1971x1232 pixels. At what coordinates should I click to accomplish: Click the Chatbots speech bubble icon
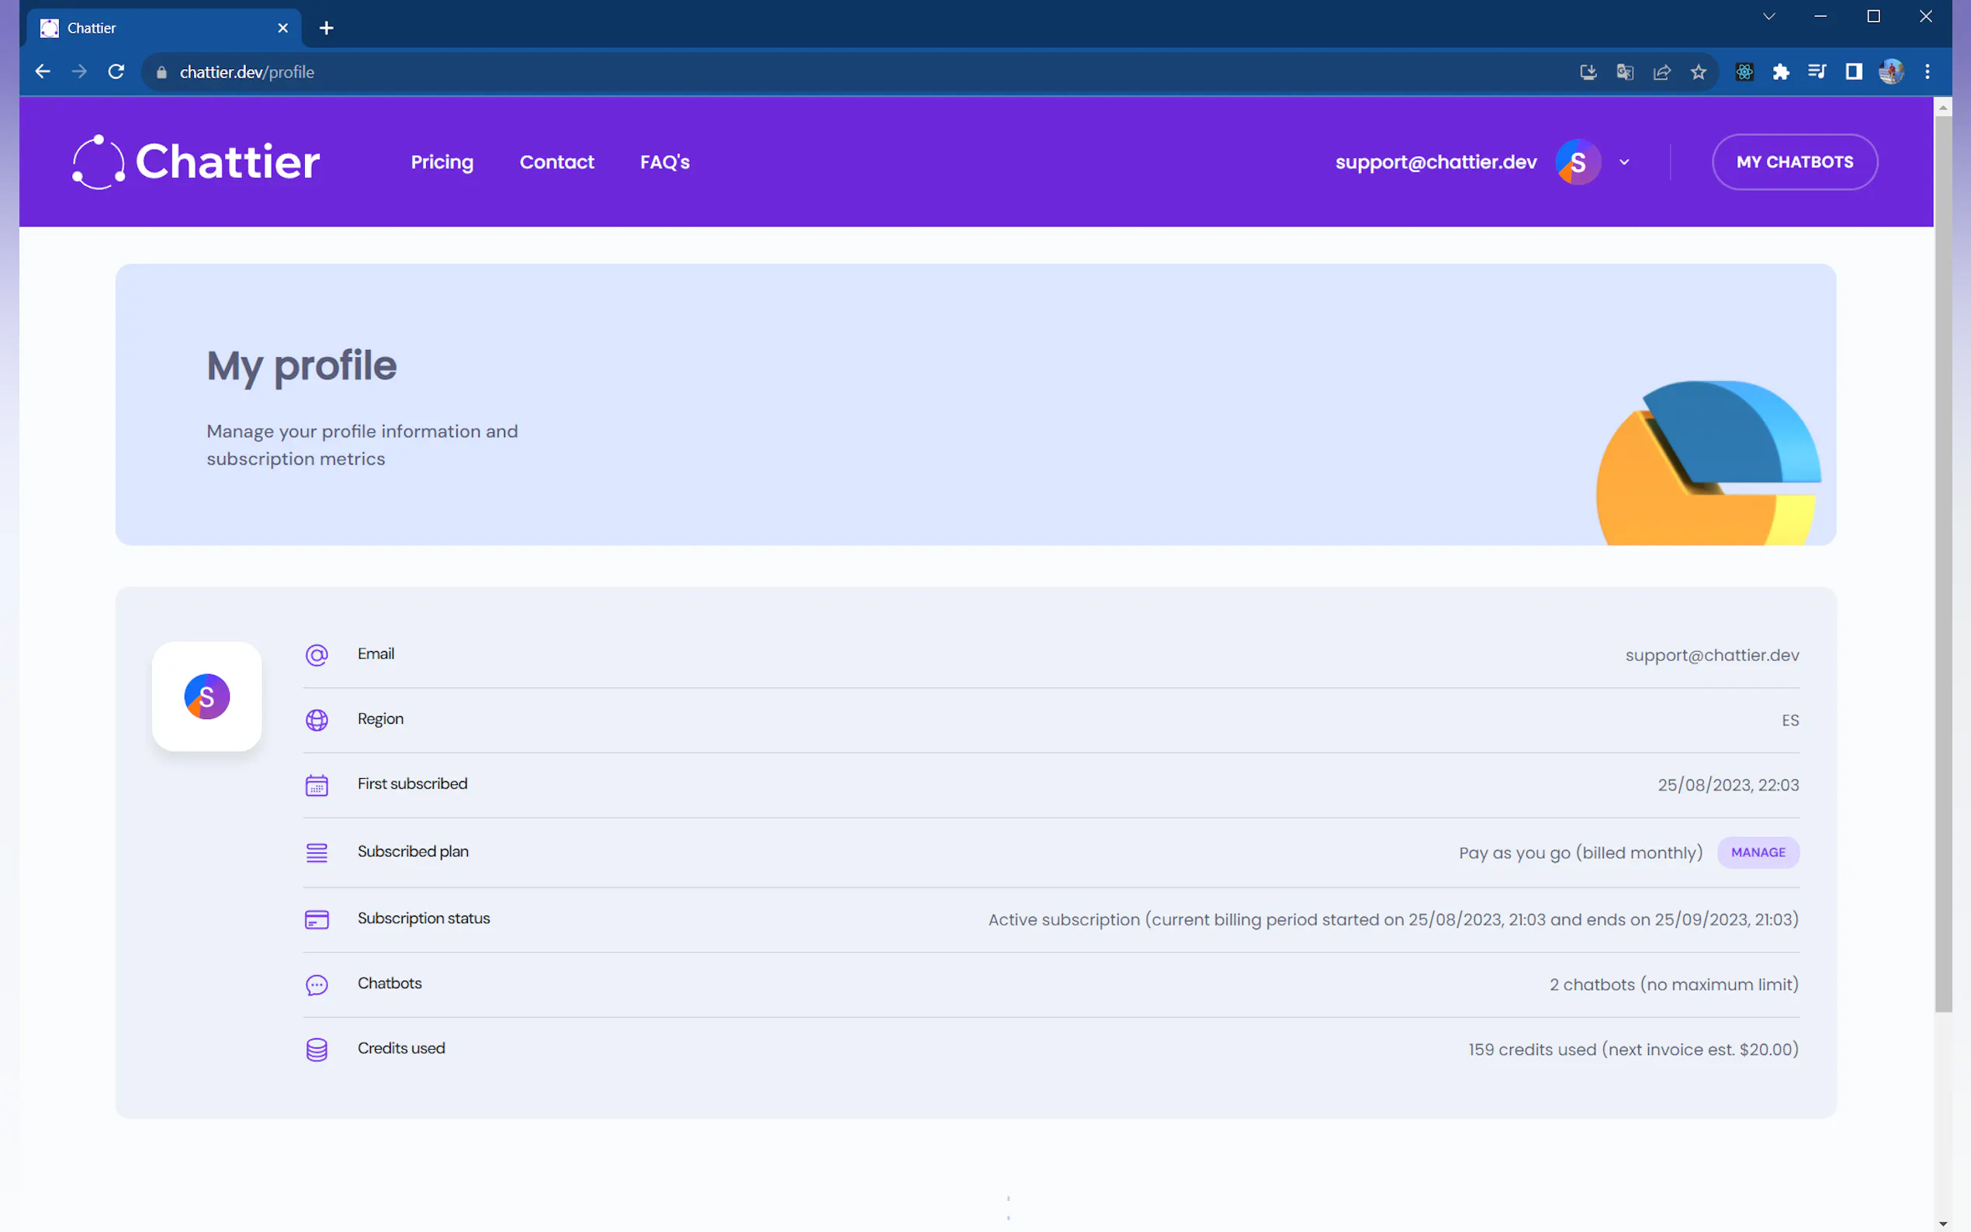(x=316, y=985)
